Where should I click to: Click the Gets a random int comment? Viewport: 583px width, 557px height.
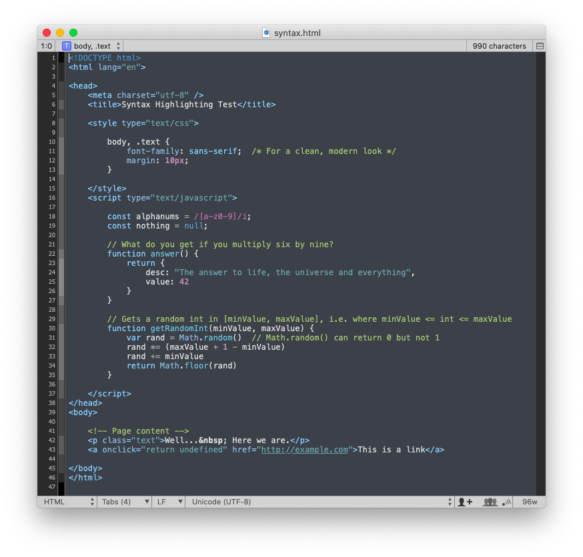[x=310, y=319]
